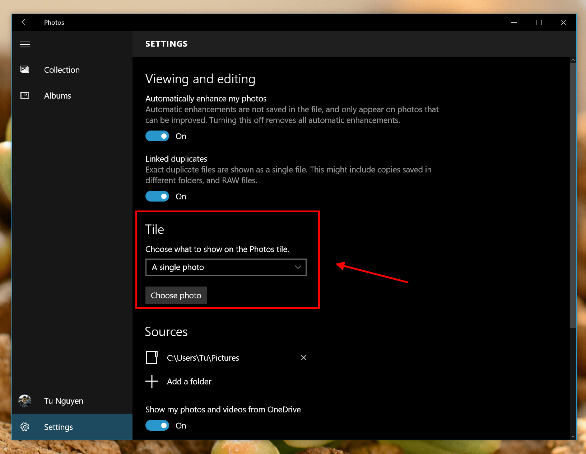Open the A single photo dropdown
Image resolution: width=586 pixels, height=454 pixels.
(226, 267)
